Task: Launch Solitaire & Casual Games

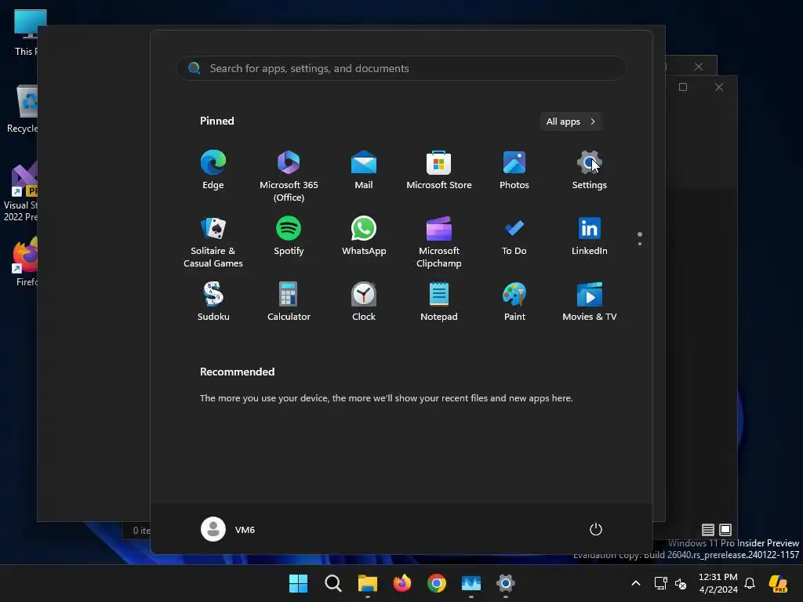Action: pos(213,242)
